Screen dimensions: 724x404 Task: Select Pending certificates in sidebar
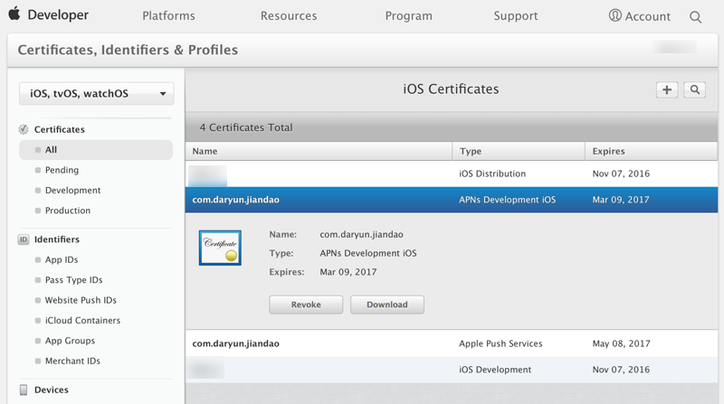tap(62, 170)
